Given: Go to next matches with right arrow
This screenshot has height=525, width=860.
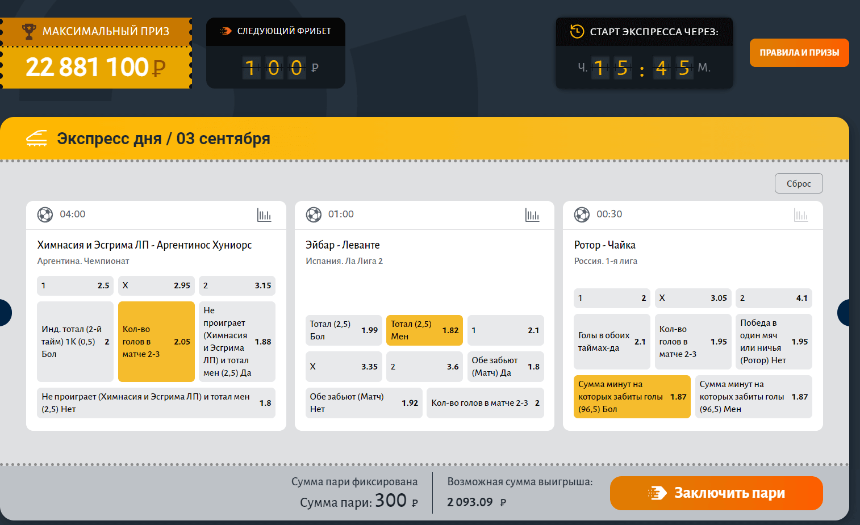Looking at the screenshot, I should pyautogui.click(x=845, y=313).
